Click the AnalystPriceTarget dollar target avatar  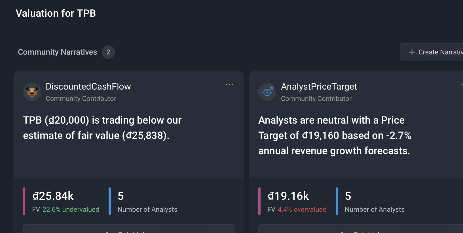click(267, 92)
